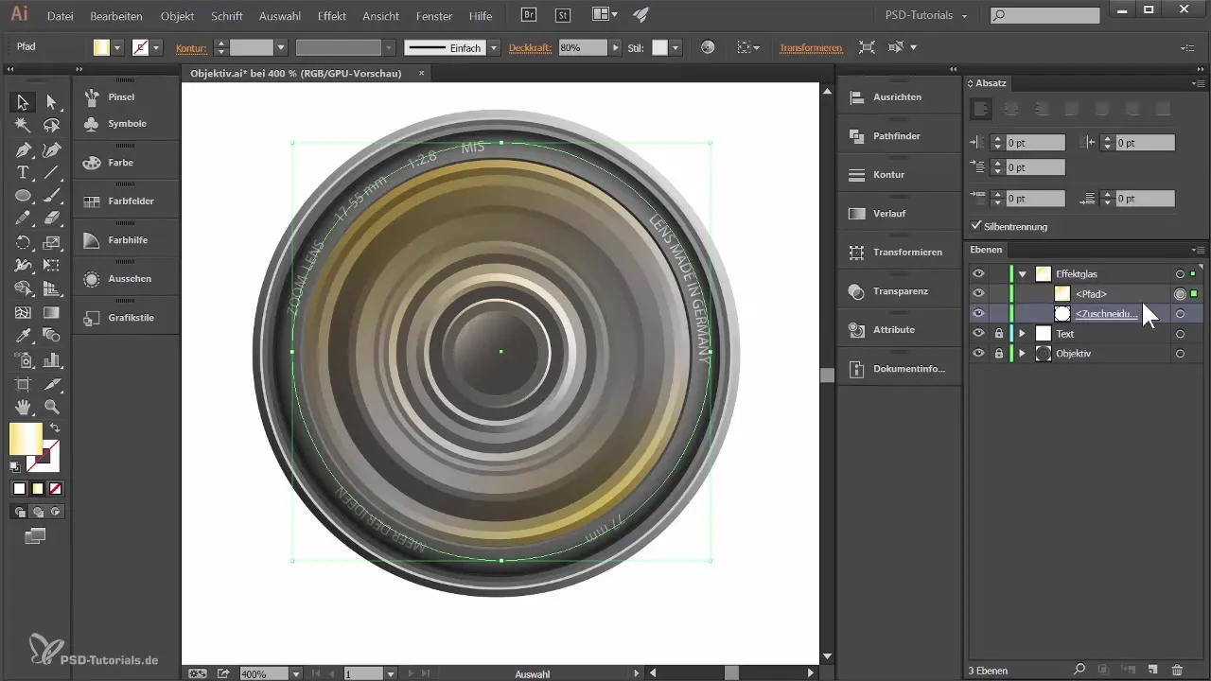This screenshot has width=1211, height=681.
Task: Select the Type tool
Action: [x=23, y=172]
